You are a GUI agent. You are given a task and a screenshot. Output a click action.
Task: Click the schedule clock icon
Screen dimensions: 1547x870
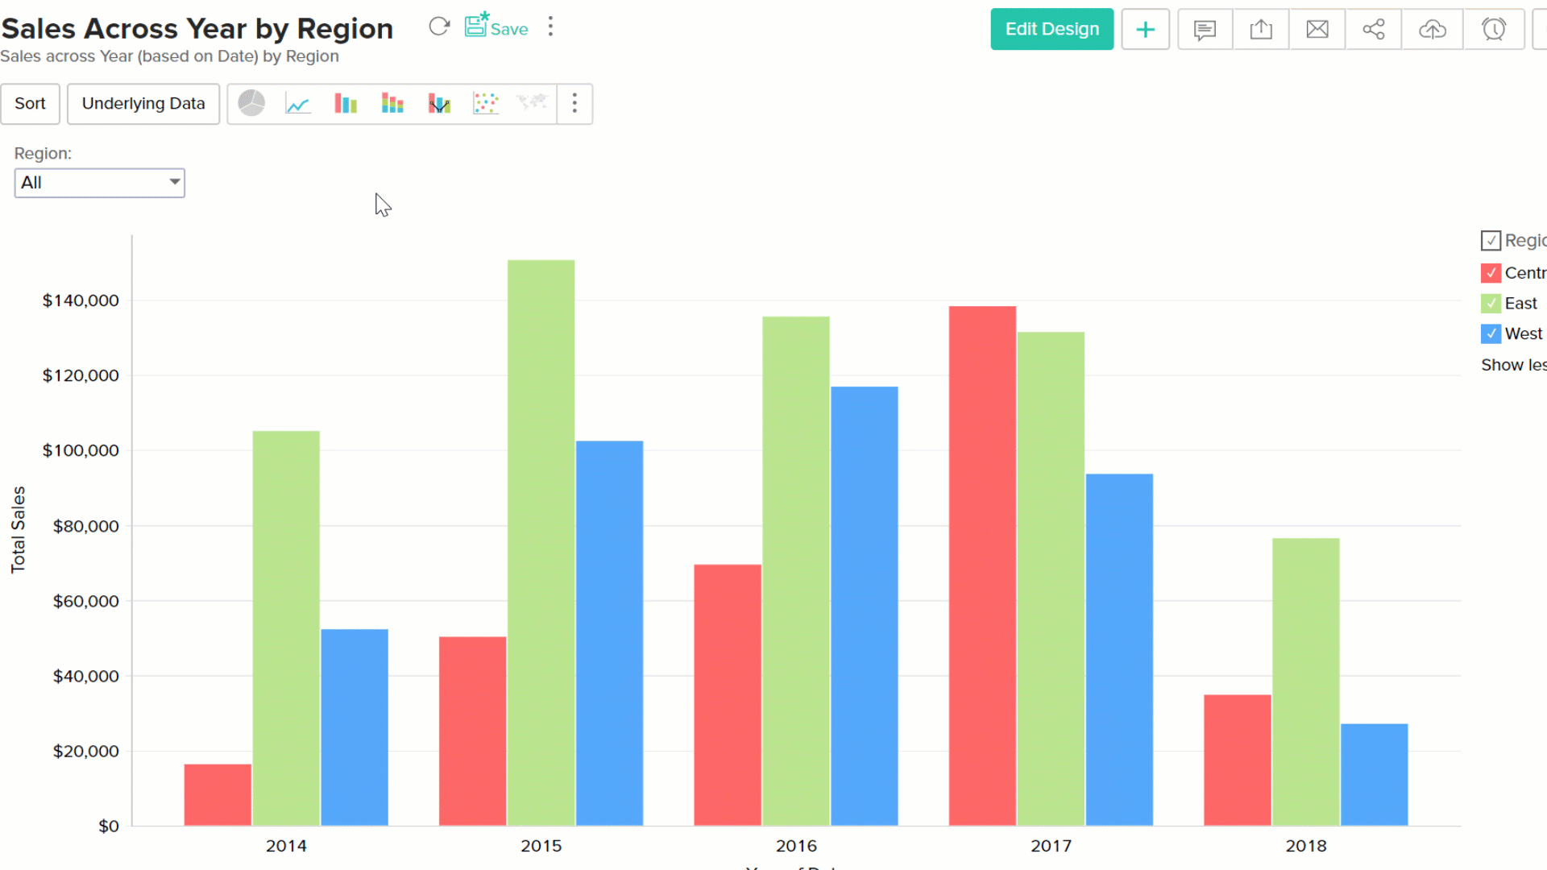(1494, 30)
